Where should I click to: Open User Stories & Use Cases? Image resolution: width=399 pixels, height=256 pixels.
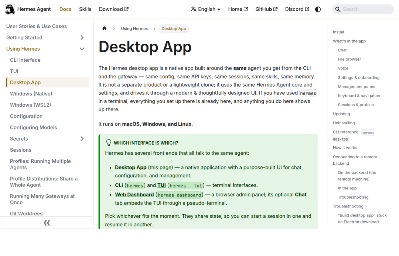[37, 26]
